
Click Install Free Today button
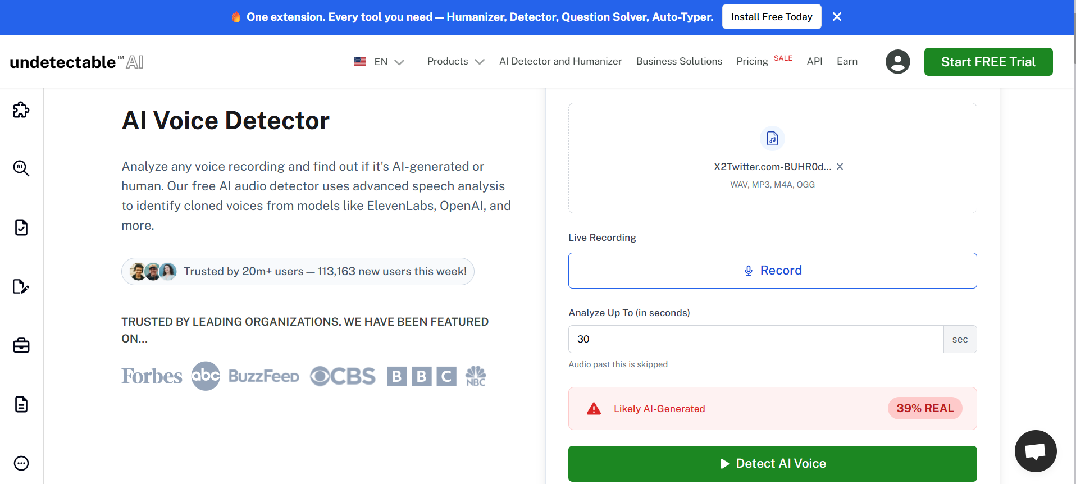[x=772, y=17]
